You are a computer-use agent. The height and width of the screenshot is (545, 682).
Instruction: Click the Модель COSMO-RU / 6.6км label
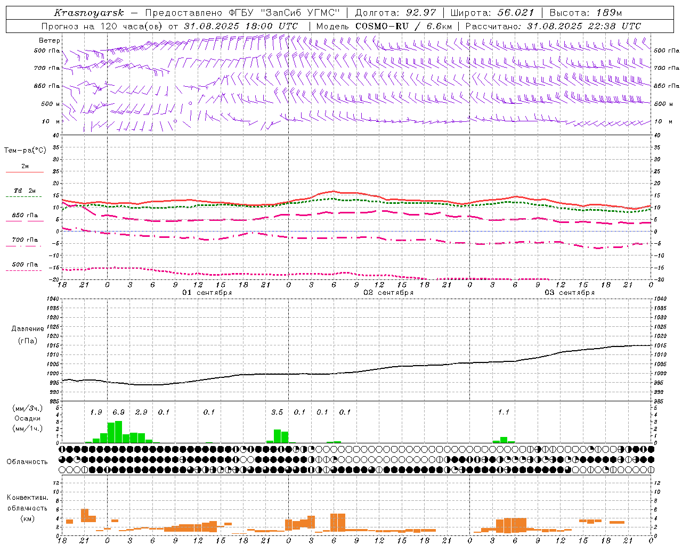click(384, 26)
